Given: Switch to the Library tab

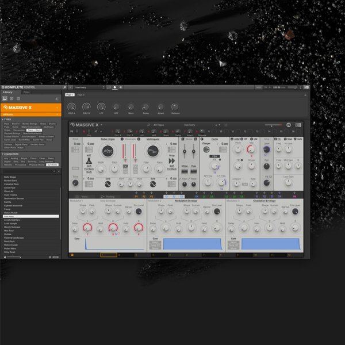Looking at the screenshot, I should tap(7, 92).
